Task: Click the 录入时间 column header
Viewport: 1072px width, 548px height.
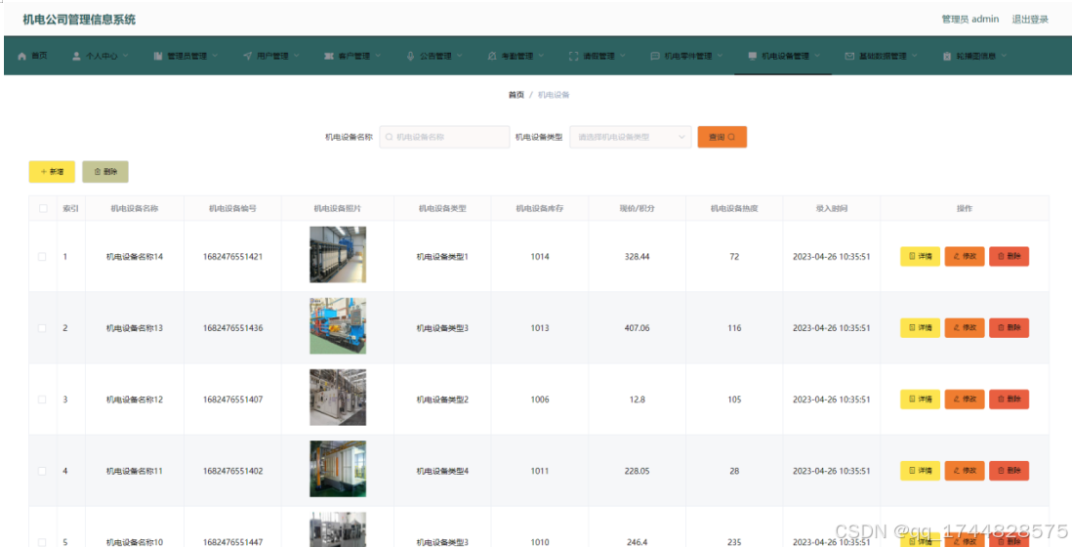Action: [x=832, y=209]
